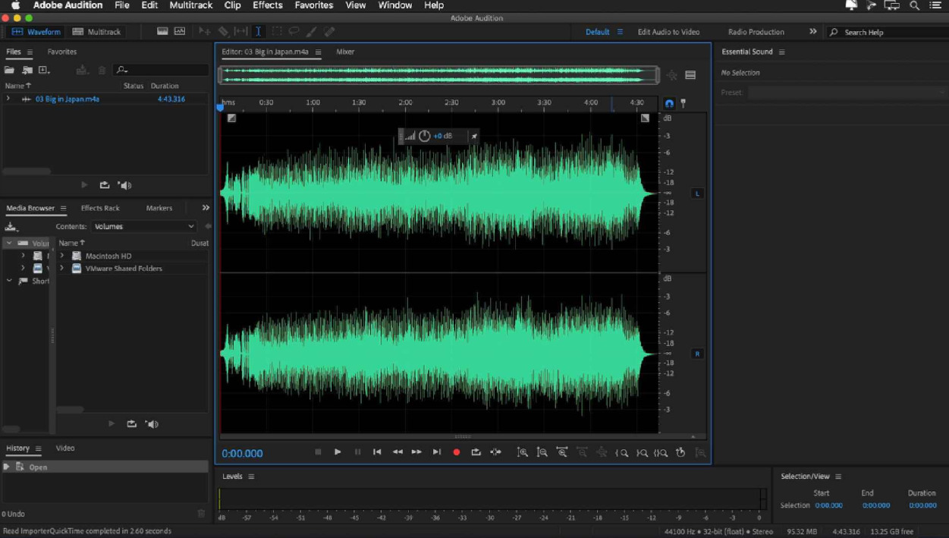
Task: Select the Move tool in toolbar
Action: tap(205, 31)
